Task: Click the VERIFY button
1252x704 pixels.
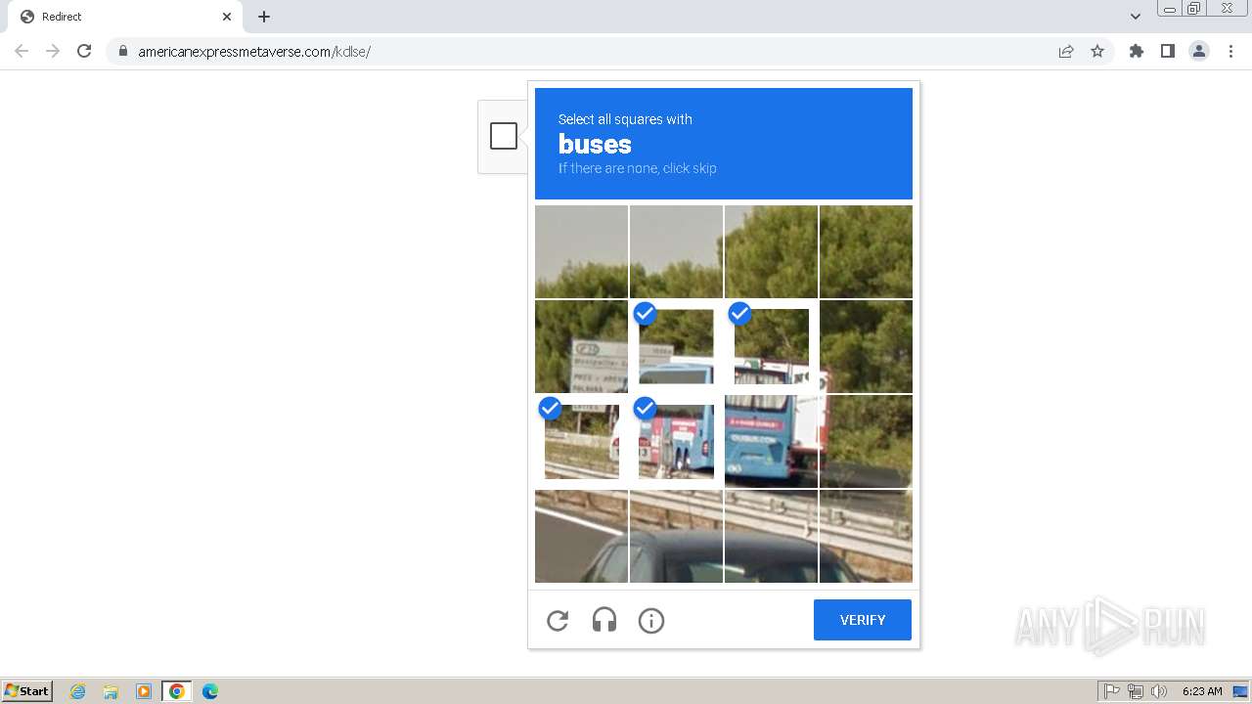Action: pyautogui.click(x=863, y=620)
